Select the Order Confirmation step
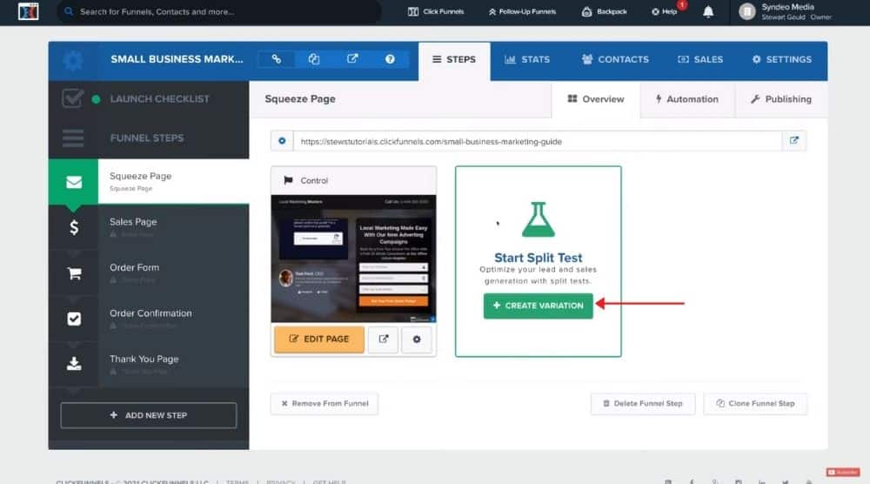 click(149, 318)
